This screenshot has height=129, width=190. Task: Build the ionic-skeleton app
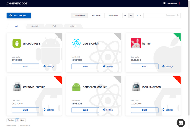[x=145, y=110]
